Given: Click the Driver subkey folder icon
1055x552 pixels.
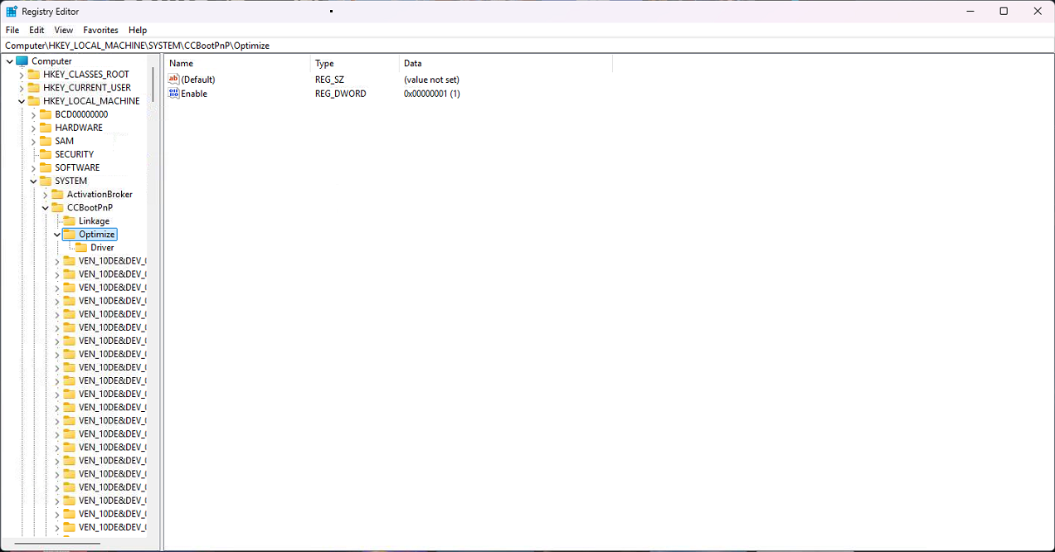Looking at the screenshot, I should [x=81, y=248].
